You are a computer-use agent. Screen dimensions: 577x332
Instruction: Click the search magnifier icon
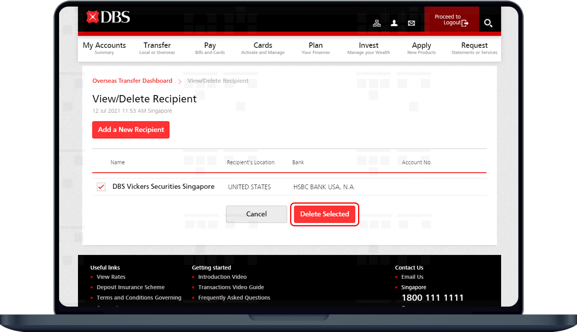(x=488, y=23)
